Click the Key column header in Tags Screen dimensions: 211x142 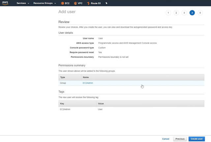pos(62,104)
